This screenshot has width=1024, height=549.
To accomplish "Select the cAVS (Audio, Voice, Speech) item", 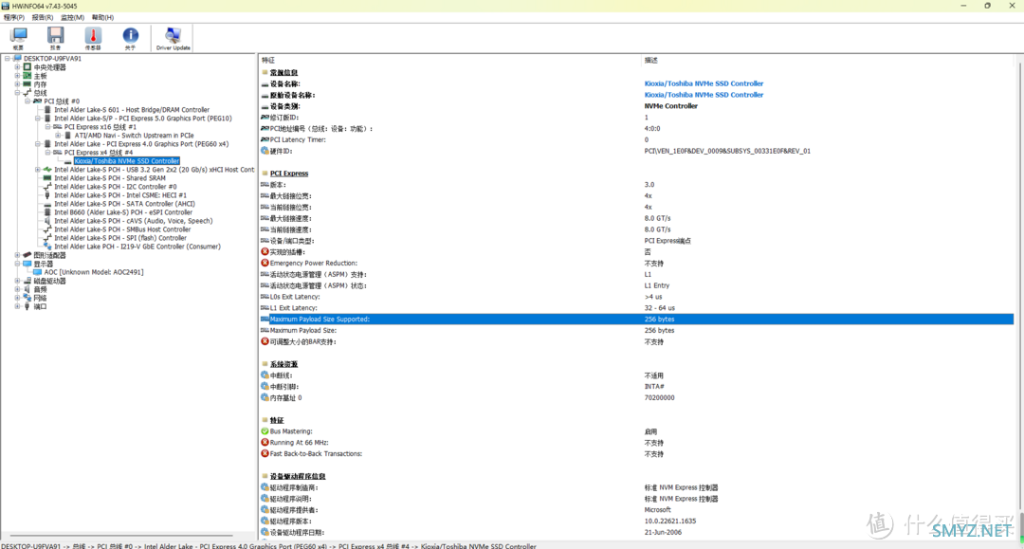I will 134,221.
